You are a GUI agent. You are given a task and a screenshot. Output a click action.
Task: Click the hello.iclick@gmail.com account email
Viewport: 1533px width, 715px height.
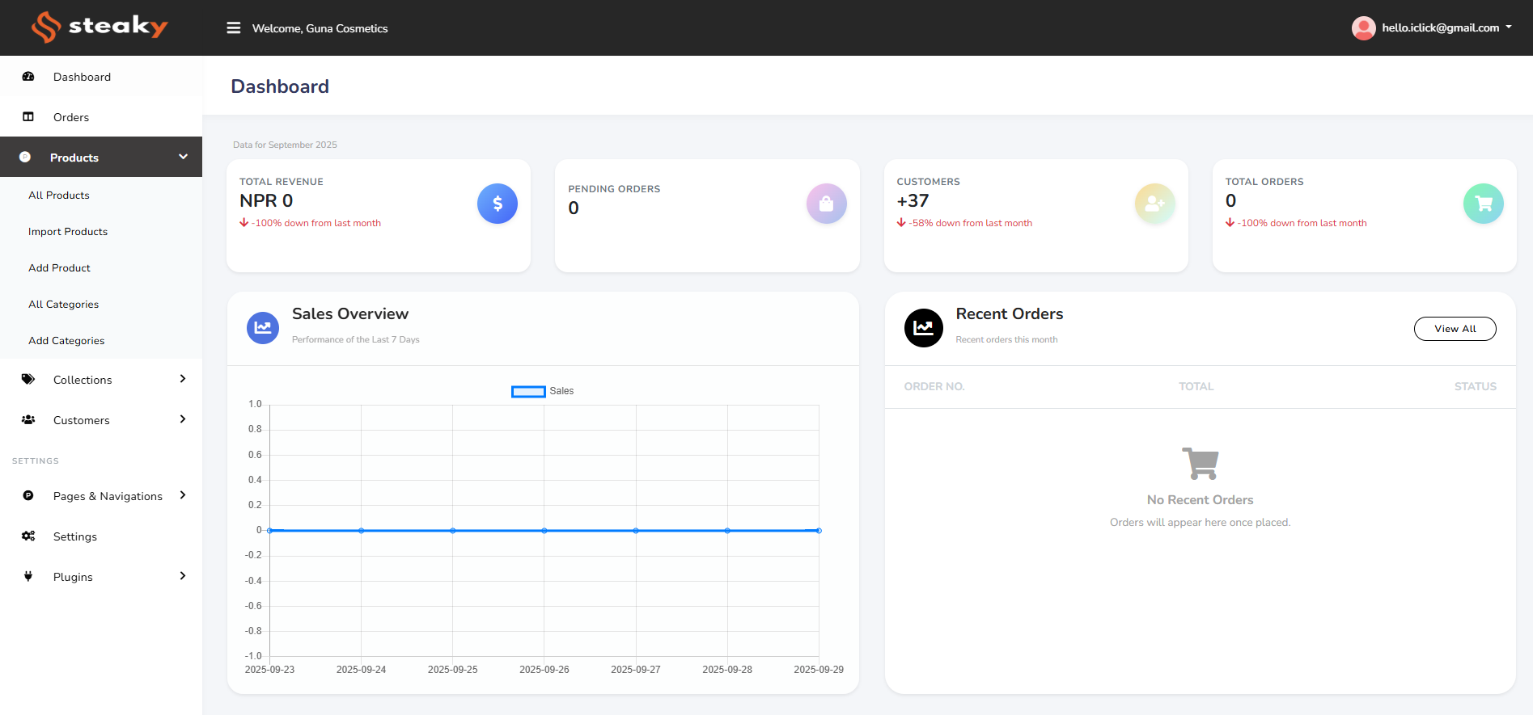(x=1441, y=27)
